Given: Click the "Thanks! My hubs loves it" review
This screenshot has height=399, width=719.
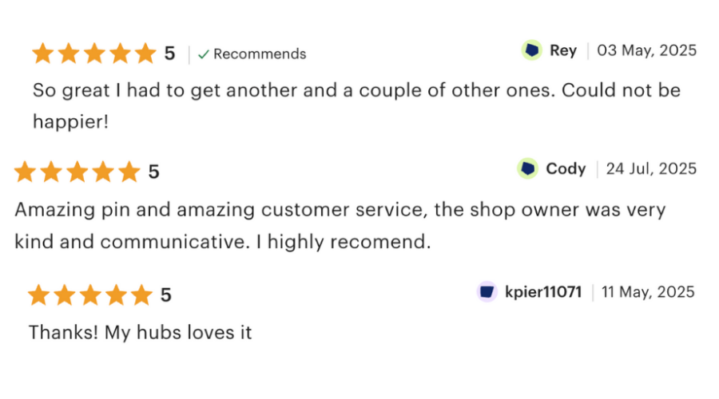Looking at the screenshot, I should click(141, 332).
